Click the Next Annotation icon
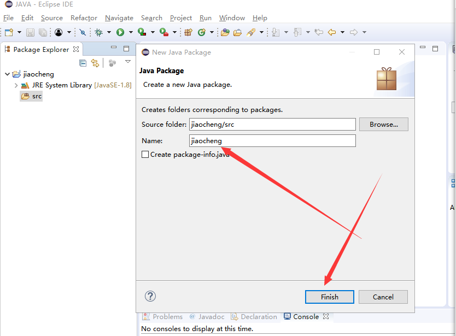The width and height of the screenshot is (456, 336). click(x=276, y=32)
